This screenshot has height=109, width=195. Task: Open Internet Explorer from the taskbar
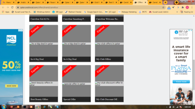(x=44, y=107)
